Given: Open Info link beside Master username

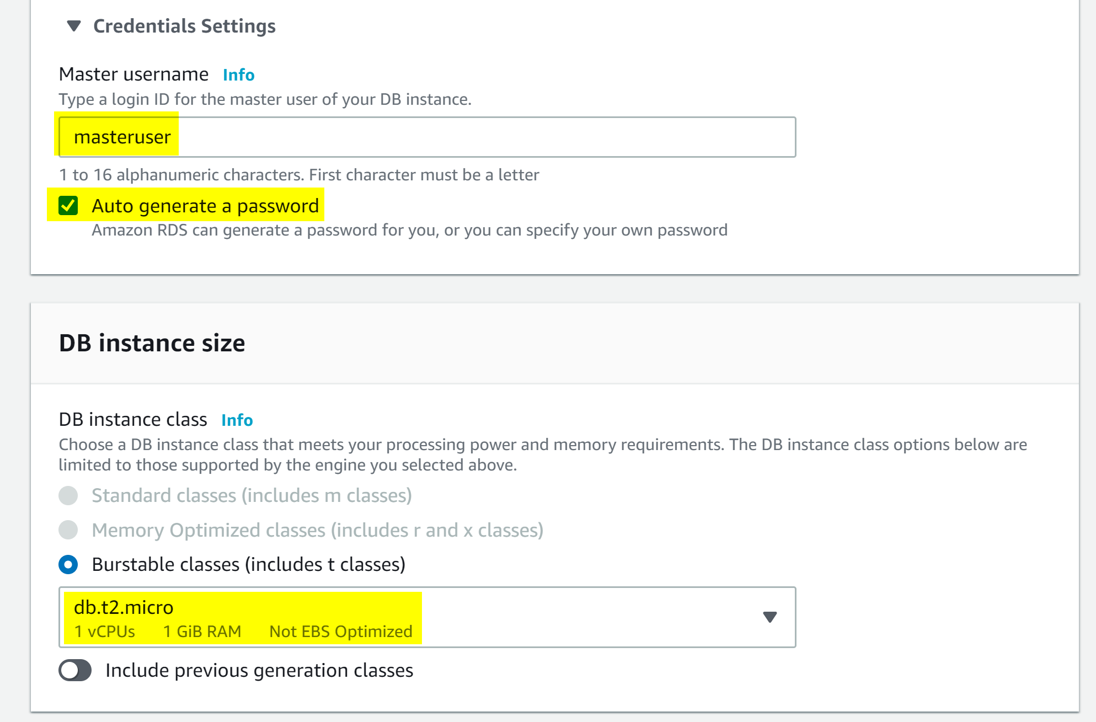Looking at the screenshot, I should (238, 75).
